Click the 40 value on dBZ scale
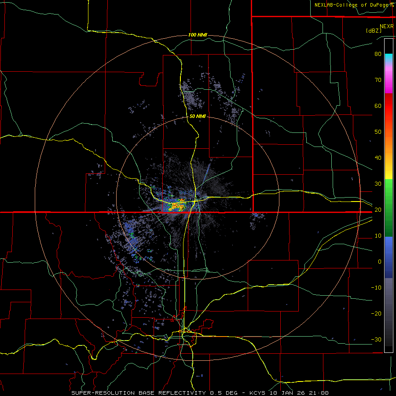Image resolution: width=396 pixels, height=396 pixels. (378, 158)
